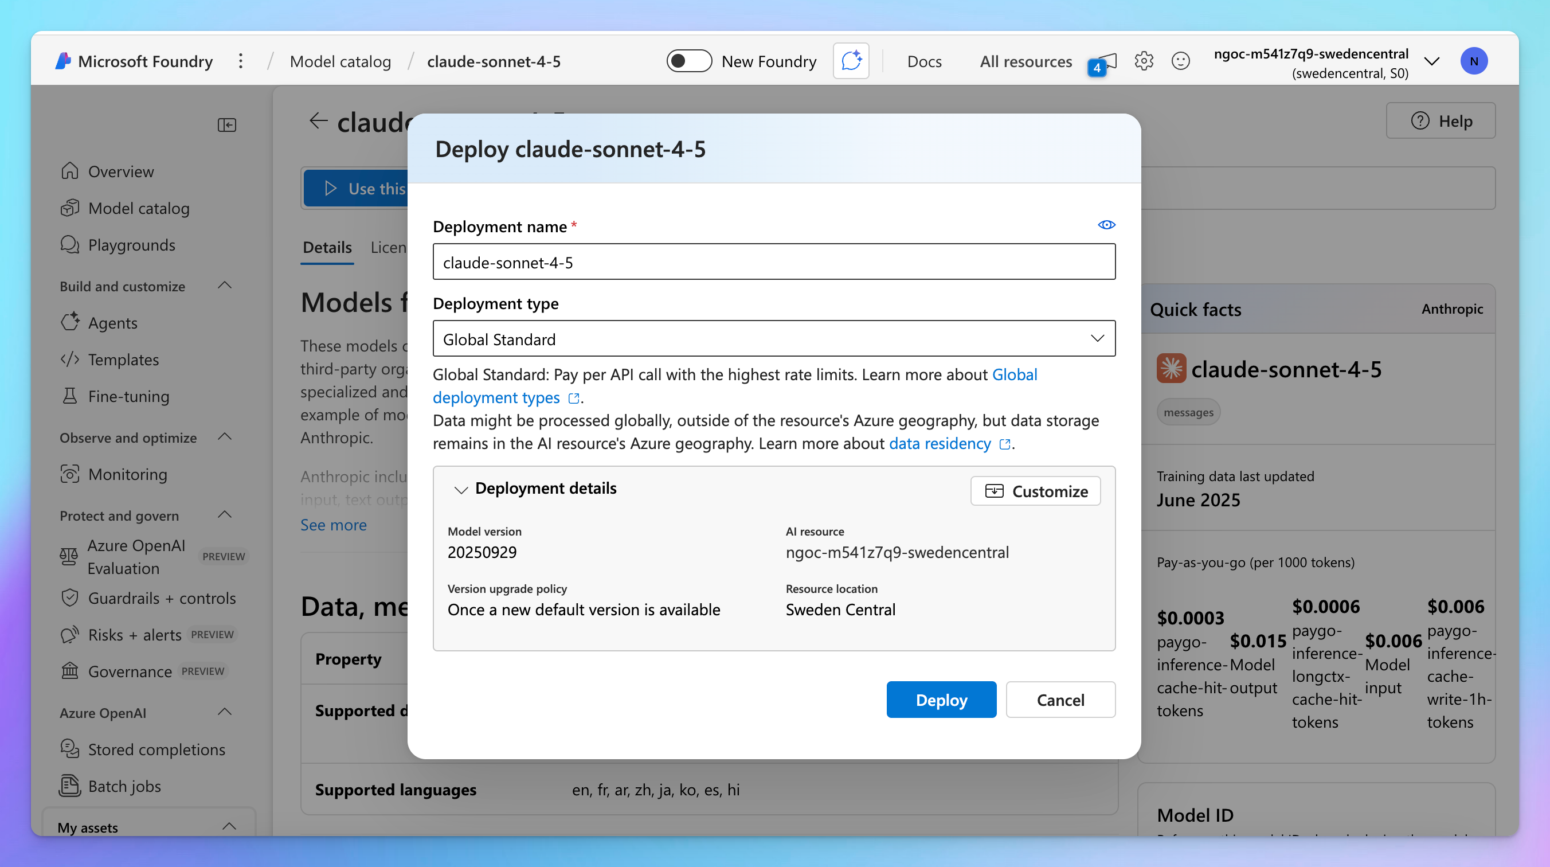Select the Details tab
The width and height of the screenshot is (1550, 867).
327,248
